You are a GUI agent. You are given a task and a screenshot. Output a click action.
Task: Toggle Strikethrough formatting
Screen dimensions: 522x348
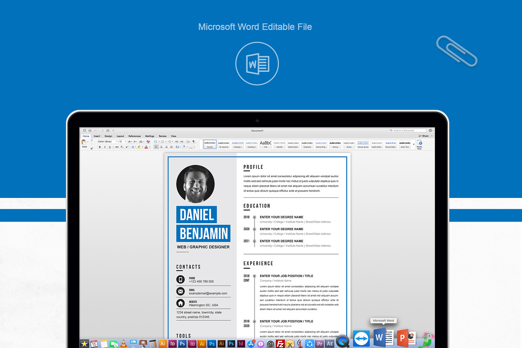(x=117, y=147)
